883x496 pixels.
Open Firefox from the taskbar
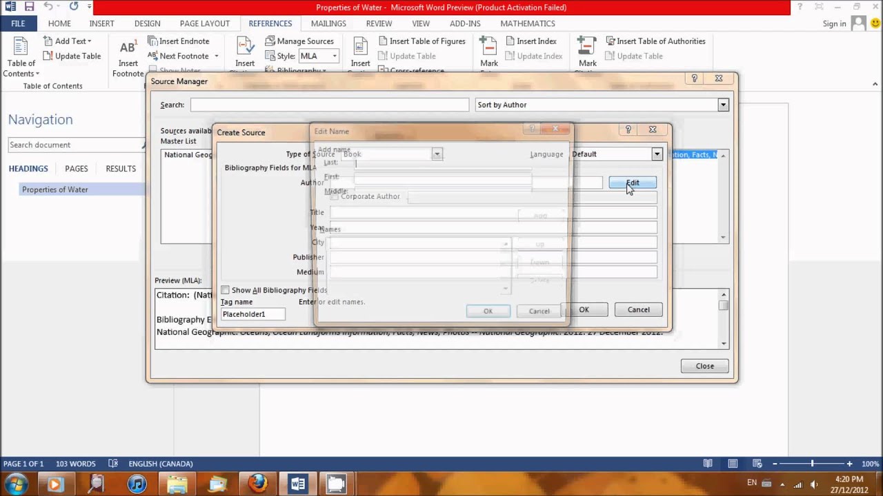257,484
